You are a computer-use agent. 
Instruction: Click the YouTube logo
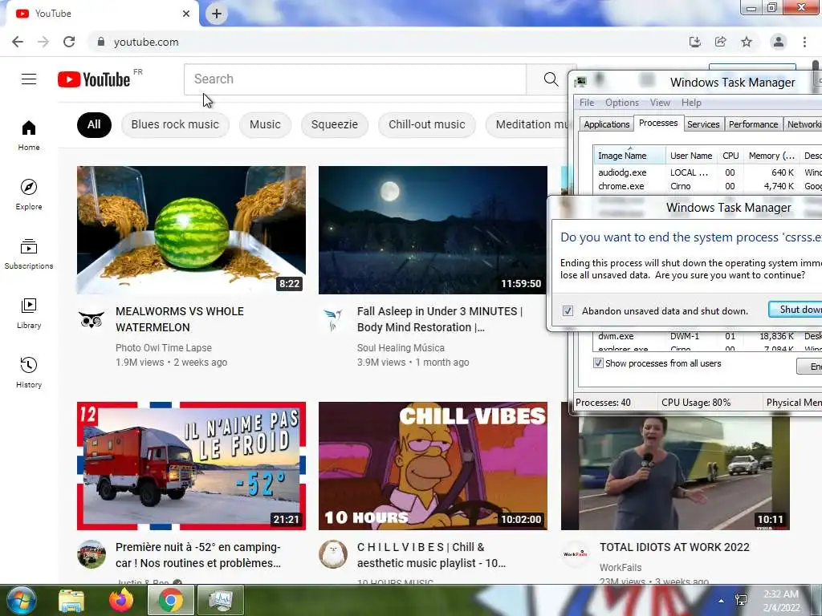point(95,79)
